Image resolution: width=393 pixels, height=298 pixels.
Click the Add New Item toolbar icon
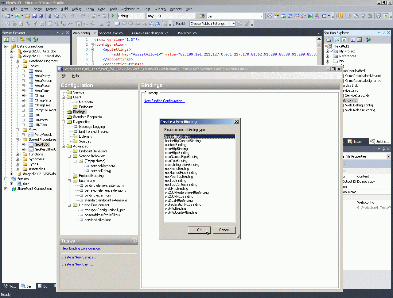(18, 16)
